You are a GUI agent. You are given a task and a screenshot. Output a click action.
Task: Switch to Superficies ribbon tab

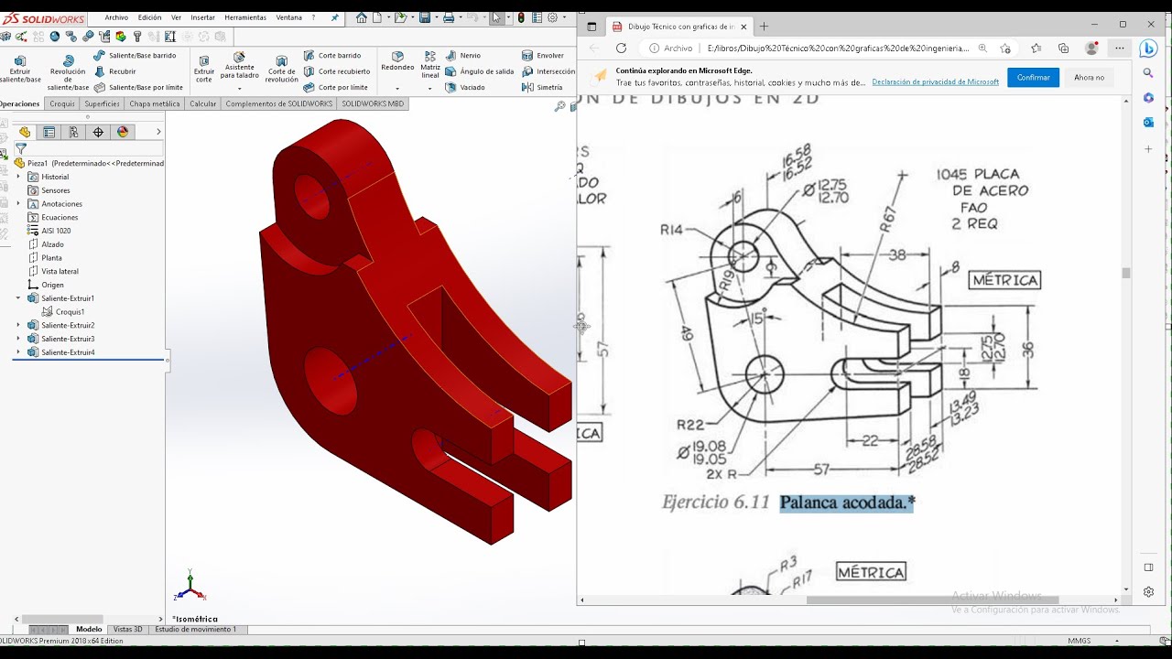(102, 103)
